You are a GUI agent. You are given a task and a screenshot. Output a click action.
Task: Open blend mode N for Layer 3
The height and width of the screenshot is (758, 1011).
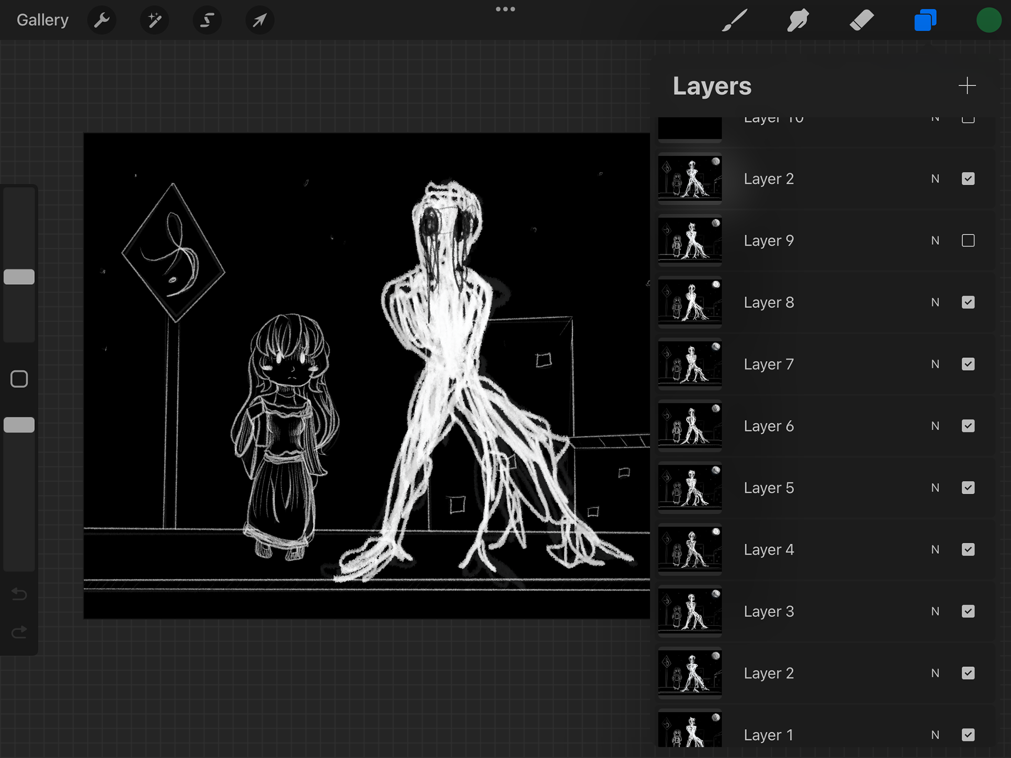click(935, 611)
